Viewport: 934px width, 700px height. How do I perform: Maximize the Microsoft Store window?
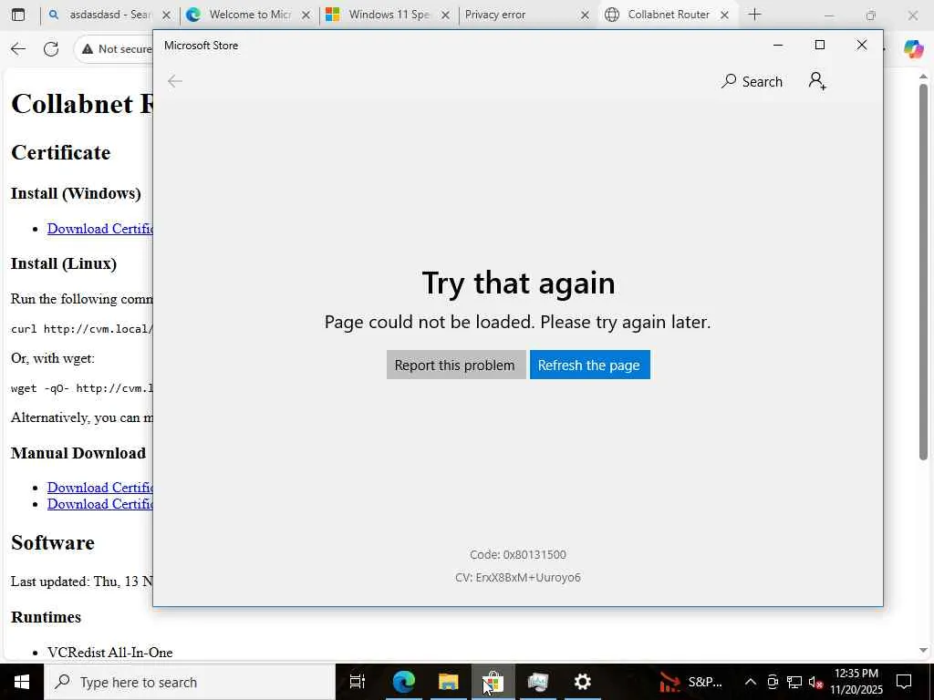[x=820, y=46]
